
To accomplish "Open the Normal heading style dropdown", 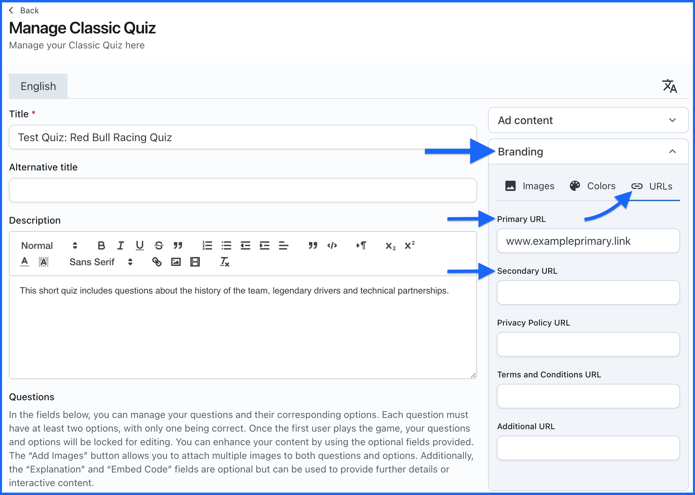I will click(49, 245).
